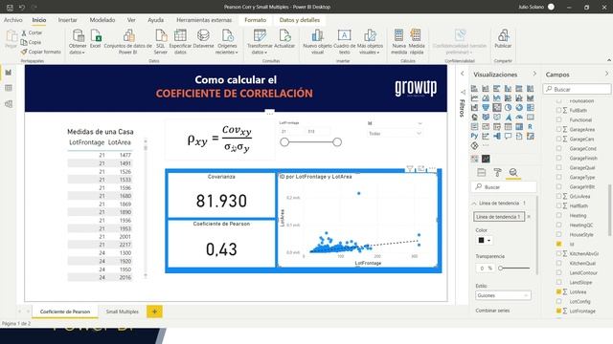
Task: Click Especificar datos icon
Action: pos(180,42)
